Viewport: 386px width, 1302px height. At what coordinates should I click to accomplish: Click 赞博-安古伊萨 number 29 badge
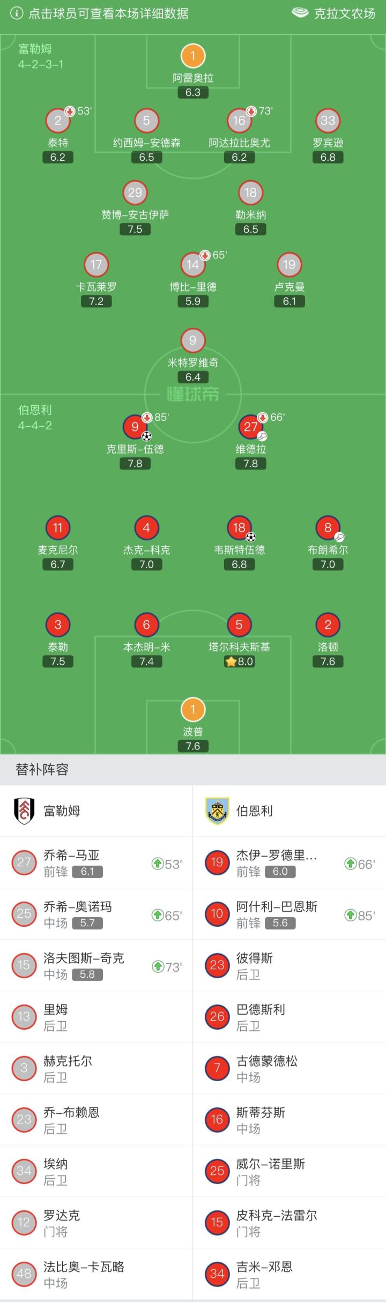tap(135, 192)
